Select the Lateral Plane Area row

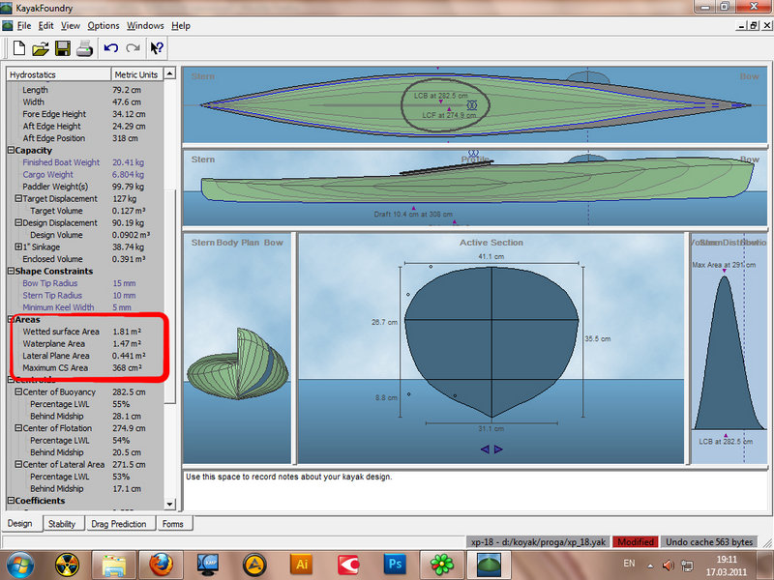point(85,356)
